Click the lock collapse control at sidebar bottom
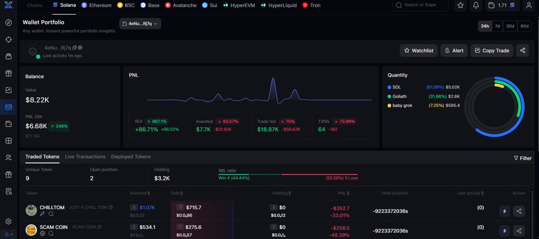 click(9, 235)
